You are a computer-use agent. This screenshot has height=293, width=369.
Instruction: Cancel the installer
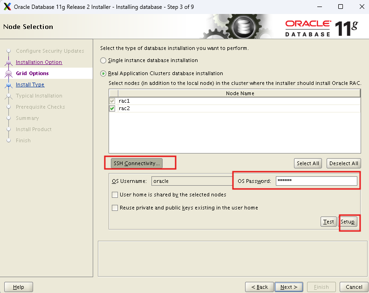[x=354, y=287]
